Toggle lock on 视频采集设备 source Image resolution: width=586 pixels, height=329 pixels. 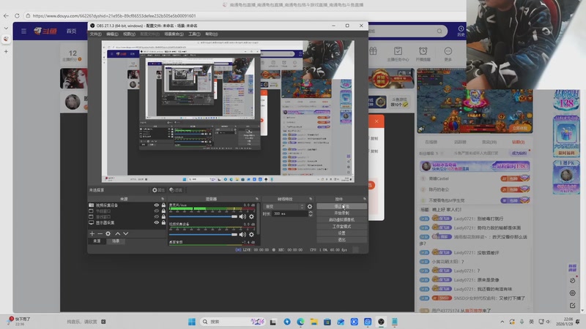coord(163,205)
